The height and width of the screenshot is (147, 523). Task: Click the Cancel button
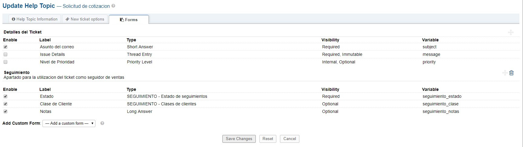coord(290,139)
